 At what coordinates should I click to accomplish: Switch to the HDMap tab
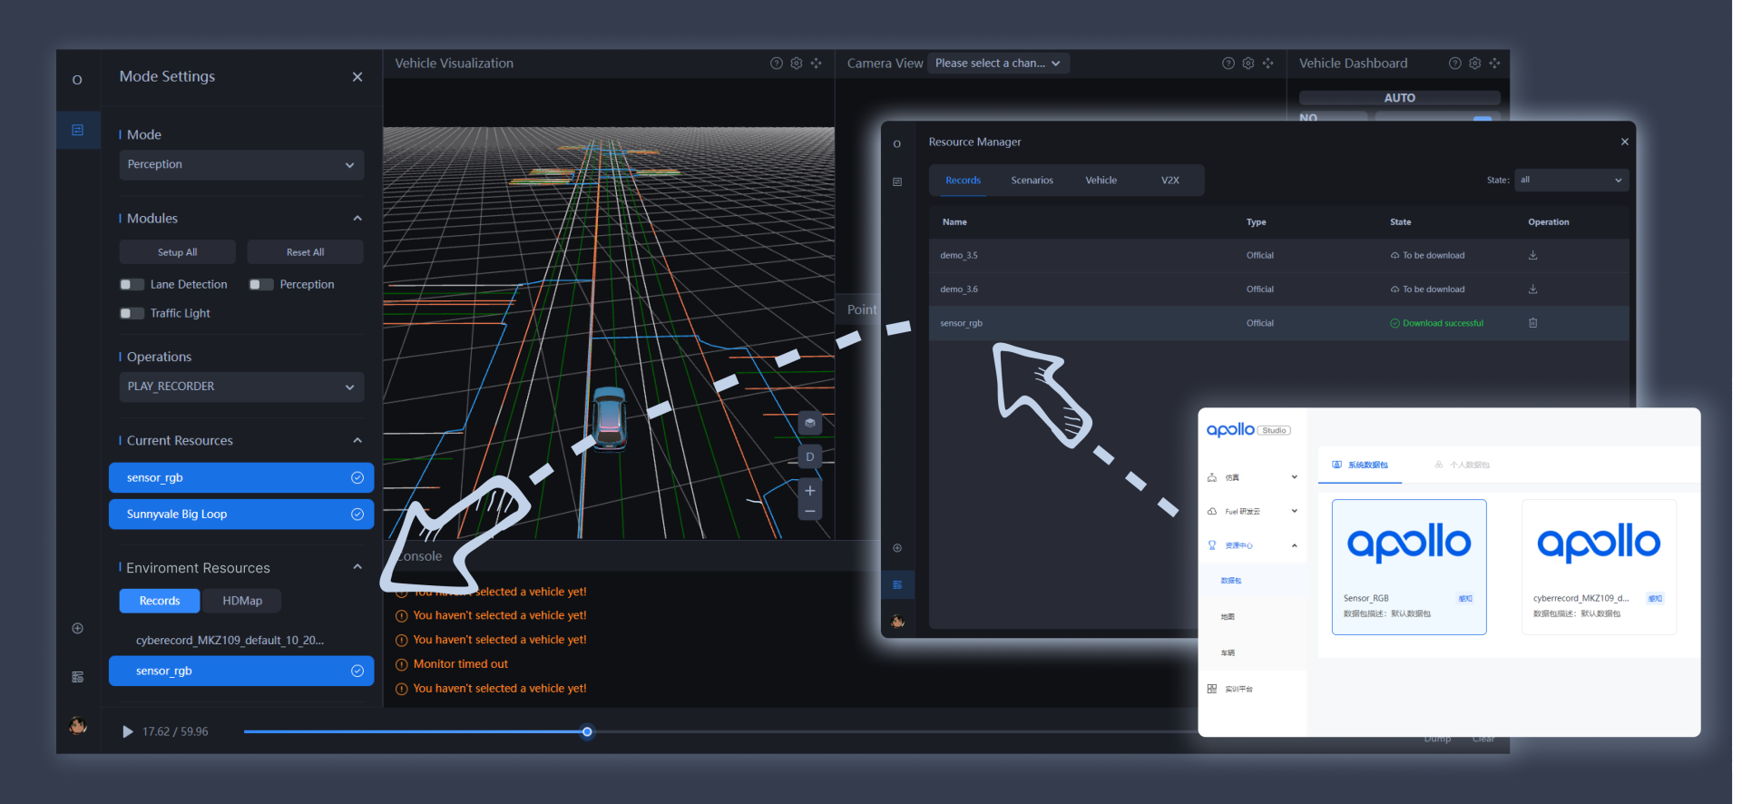[242, 601]
